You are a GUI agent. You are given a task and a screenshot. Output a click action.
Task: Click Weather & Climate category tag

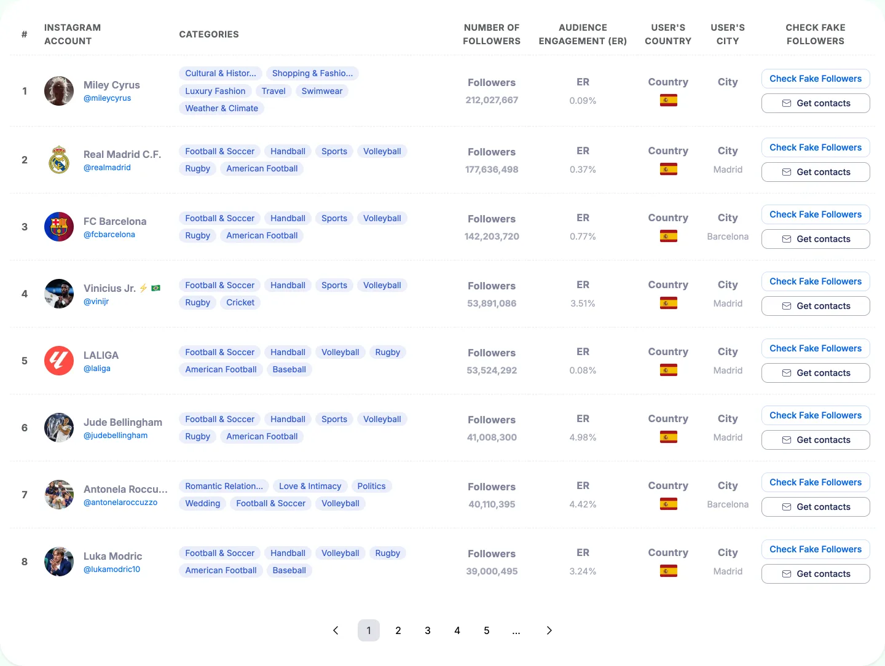pyautogui.click(x=222, y=108)
